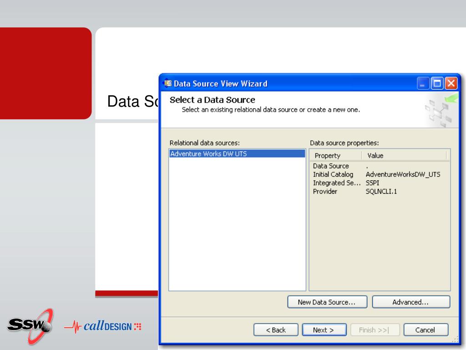Click the window resize grip
This screenshot has width=466, height=350.
pyautogui.click(x=455, y=339)
